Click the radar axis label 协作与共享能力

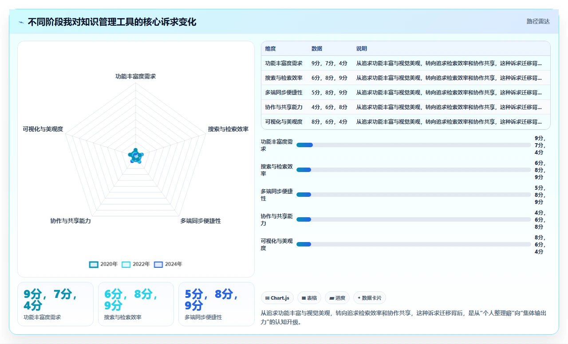pyautogui.click(x=71, y=221)
